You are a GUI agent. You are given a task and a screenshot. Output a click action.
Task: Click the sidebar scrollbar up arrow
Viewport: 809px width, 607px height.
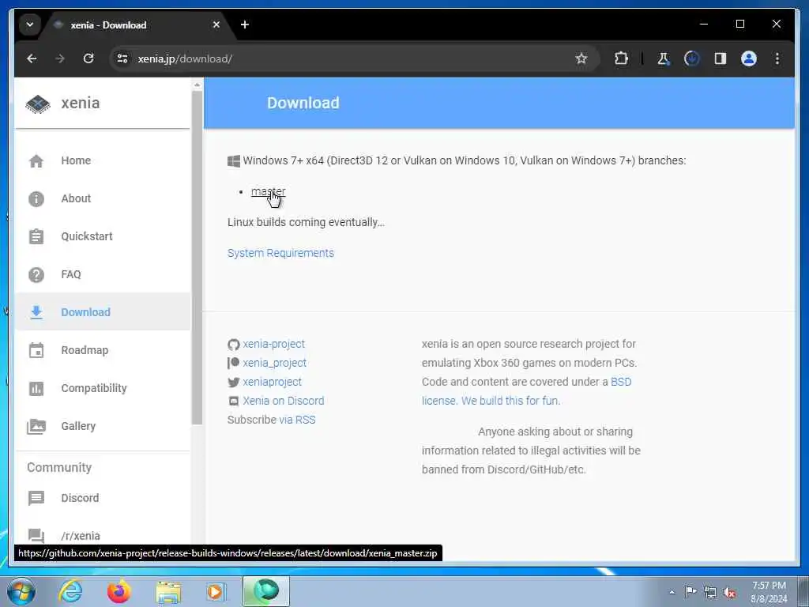(x=197, y=84)
